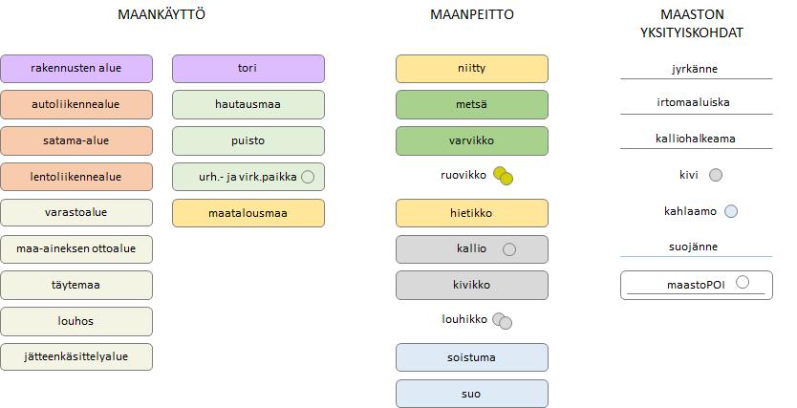Click the suojänne blue line label

click(x=693, y=247)
